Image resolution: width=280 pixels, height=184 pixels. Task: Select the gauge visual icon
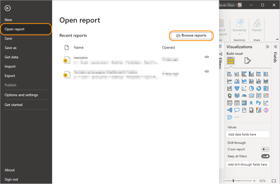(x=244, y=96)
